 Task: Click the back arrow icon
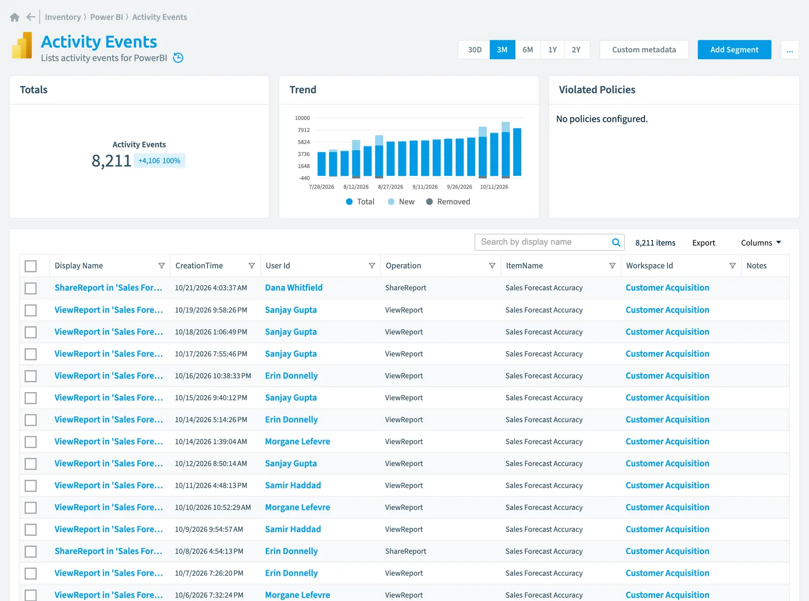coord(31,17)
